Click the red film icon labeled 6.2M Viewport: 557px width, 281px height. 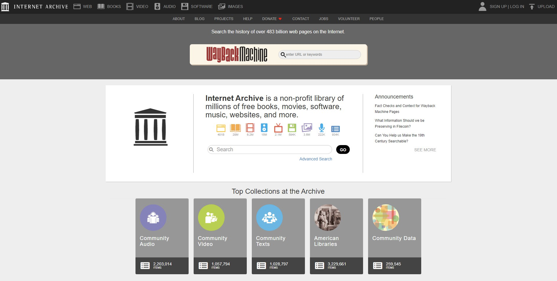pos(250,128)
